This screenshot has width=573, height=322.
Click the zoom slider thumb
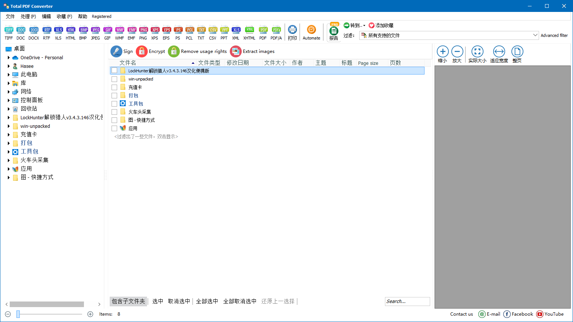(x=18, y=314)
